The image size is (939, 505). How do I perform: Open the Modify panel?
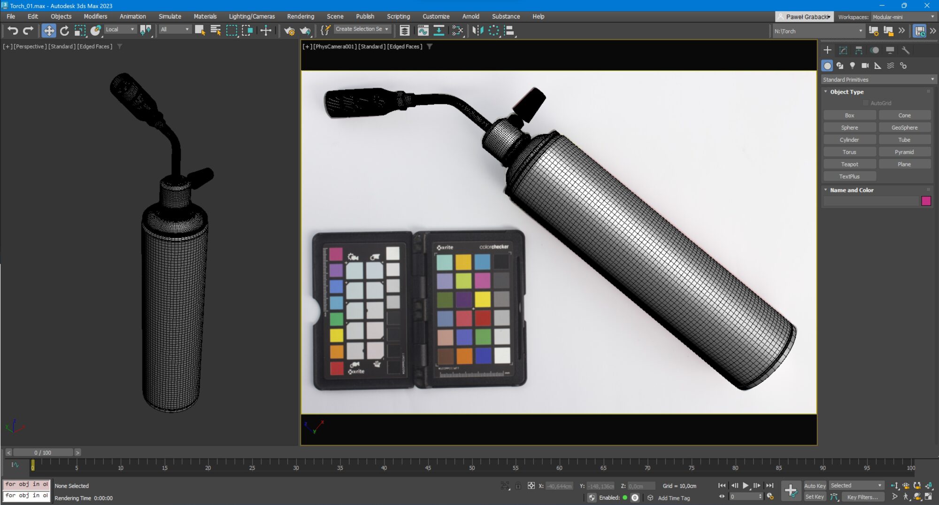pyautogui.click(x=844, y=50)
